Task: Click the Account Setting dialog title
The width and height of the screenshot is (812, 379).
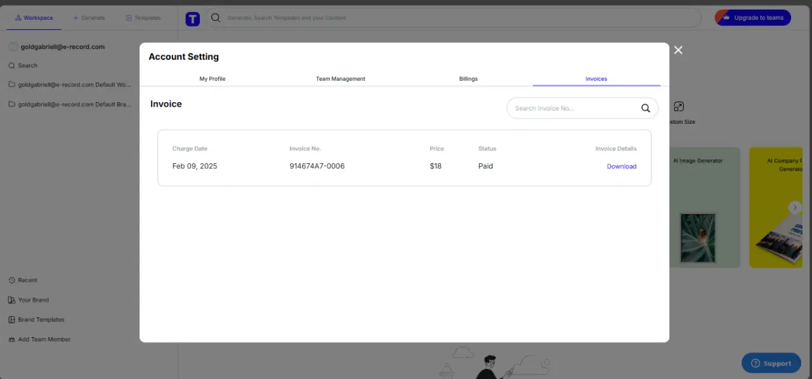Action: click(183, 57)
